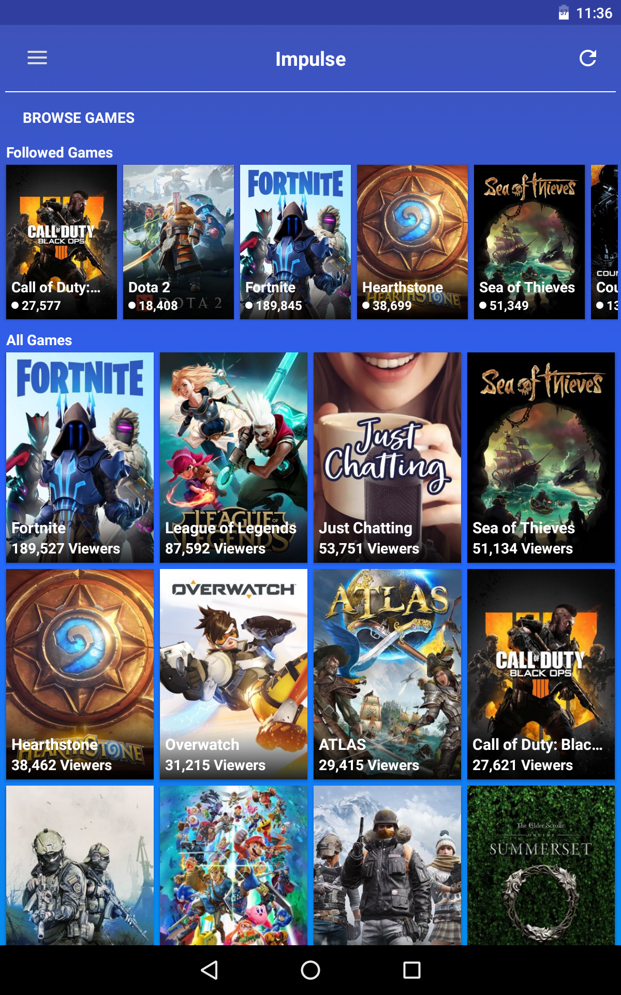Open the Super Smash Bros artwork tile

(x=234, y=865)
